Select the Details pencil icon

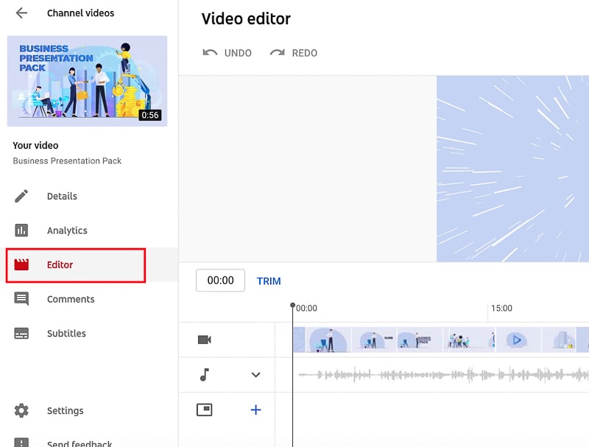21,196
